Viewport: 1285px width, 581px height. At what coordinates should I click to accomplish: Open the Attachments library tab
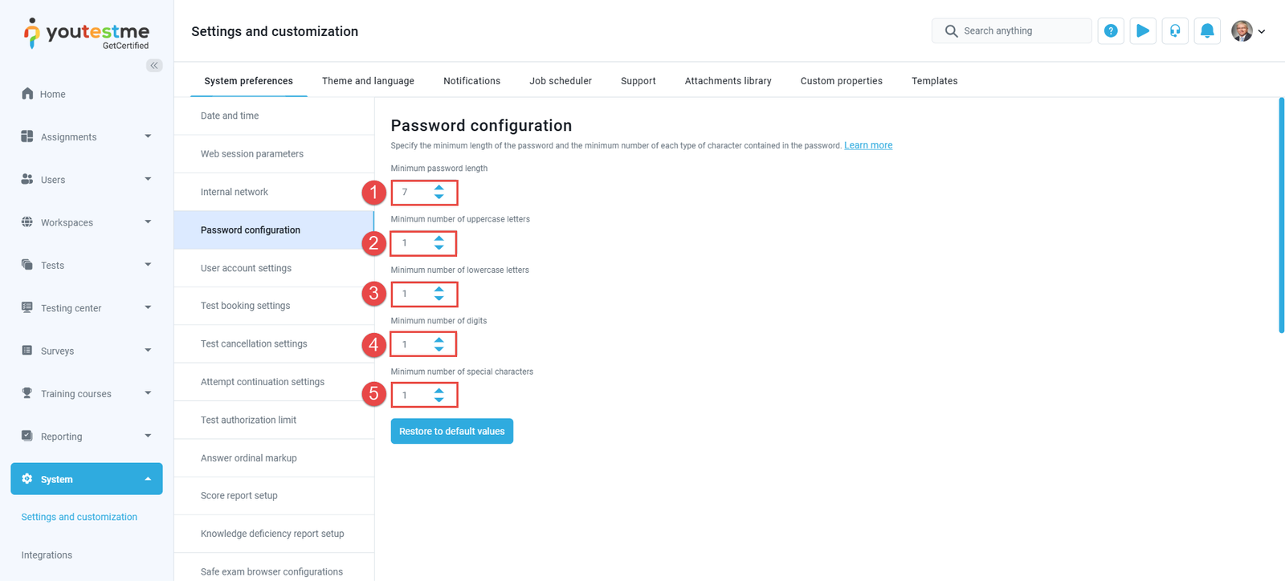click(728, 81)
